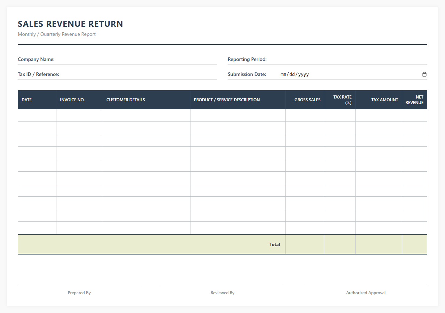The image size is (445, 313).
Task: Click the first row Date cell
Action: (x=37, y=115)
